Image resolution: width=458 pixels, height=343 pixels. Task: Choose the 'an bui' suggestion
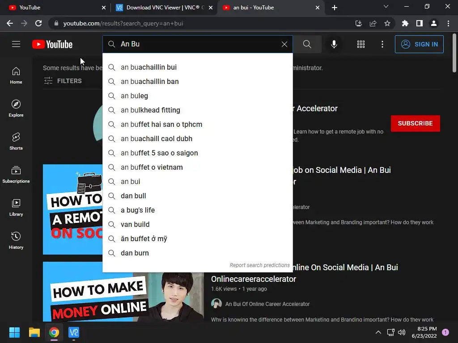coord(197,181)
